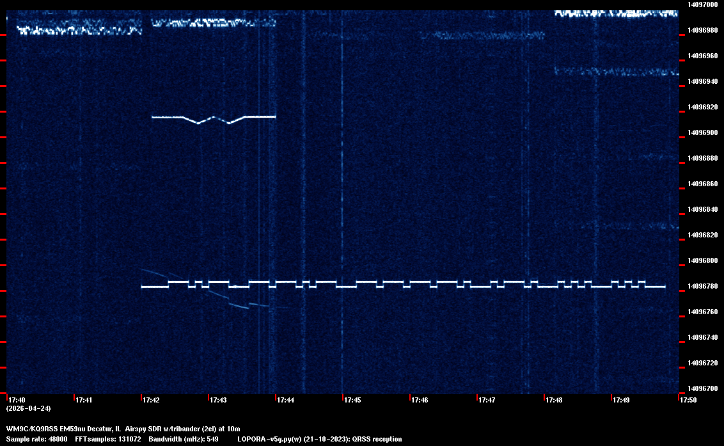
Task: Select the 14096940 frequency label
Action: [702, 81]
